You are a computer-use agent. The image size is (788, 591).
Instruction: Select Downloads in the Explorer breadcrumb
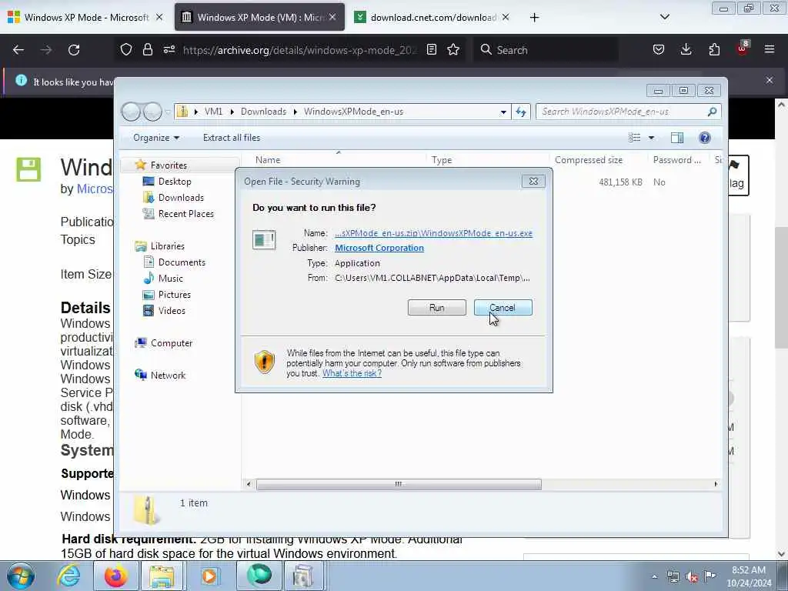click(x=263, y=112)
